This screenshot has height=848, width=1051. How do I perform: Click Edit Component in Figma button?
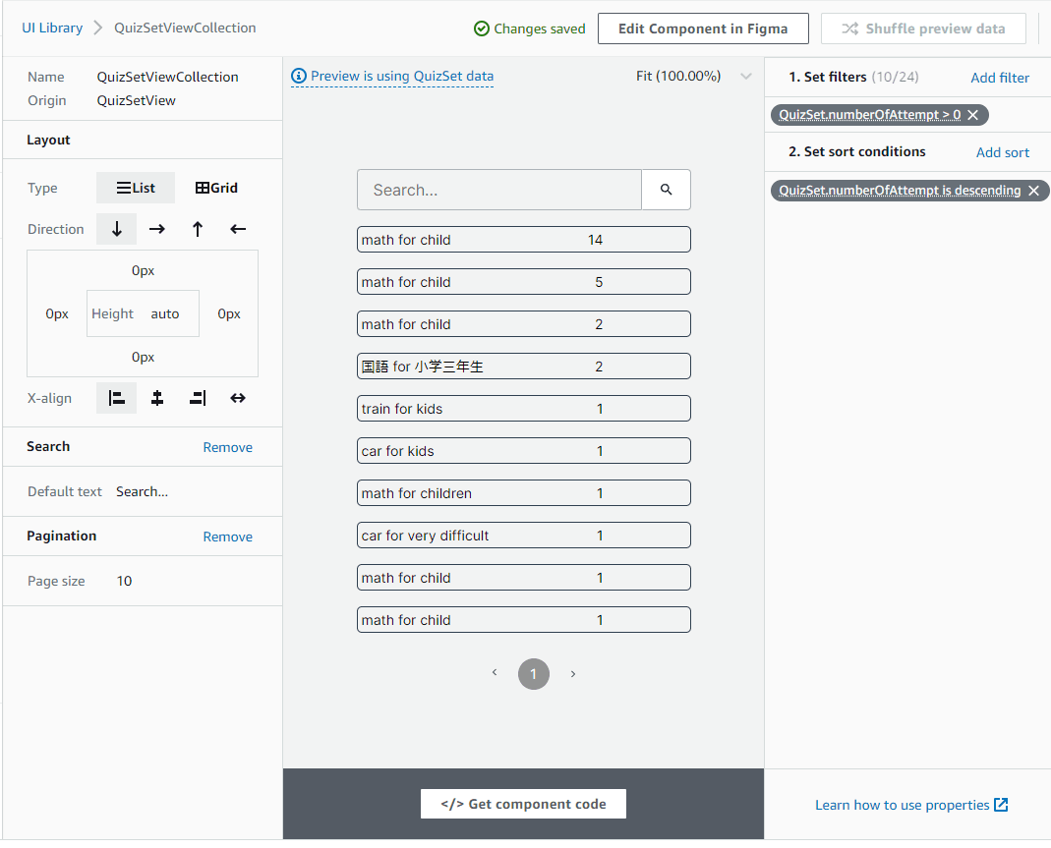tap(703, 28)
